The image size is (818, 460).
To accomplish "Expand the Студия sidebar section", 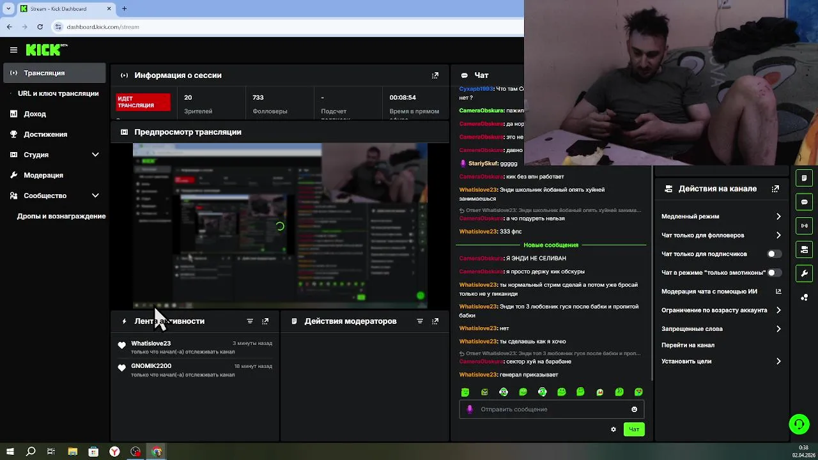I will (x=54, y=155).
